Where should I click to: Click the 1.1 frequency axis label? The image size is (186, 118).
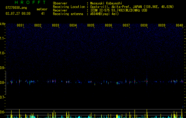click(3, 38)
